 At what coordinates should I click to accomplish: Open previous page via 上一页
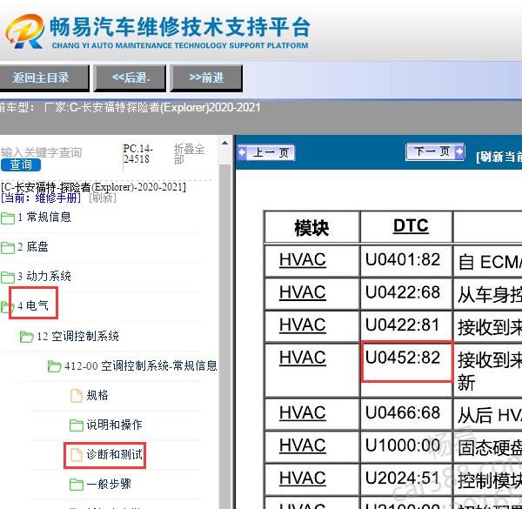tap(267, 153)
